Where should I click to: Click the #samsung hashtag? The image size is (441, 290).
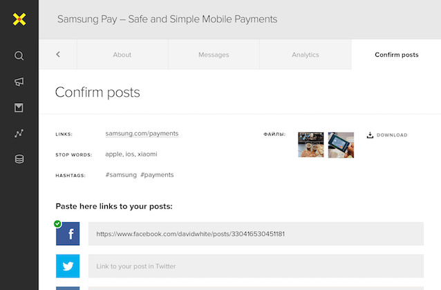click(121, 175)
